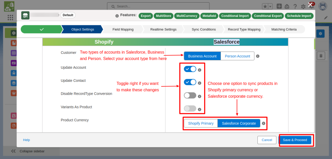
Task: Choose Salesforce Corporate currency
Action: click(x=239, y=123)
